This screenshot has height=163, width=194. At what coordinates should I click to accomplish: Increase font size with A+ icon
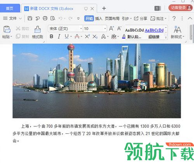click(x=111, y=28)
